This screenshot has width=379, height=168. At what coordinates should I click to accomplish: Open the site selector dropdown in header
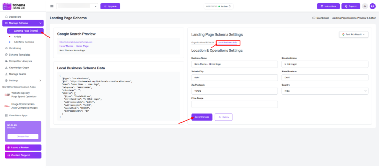coord(77,6)
